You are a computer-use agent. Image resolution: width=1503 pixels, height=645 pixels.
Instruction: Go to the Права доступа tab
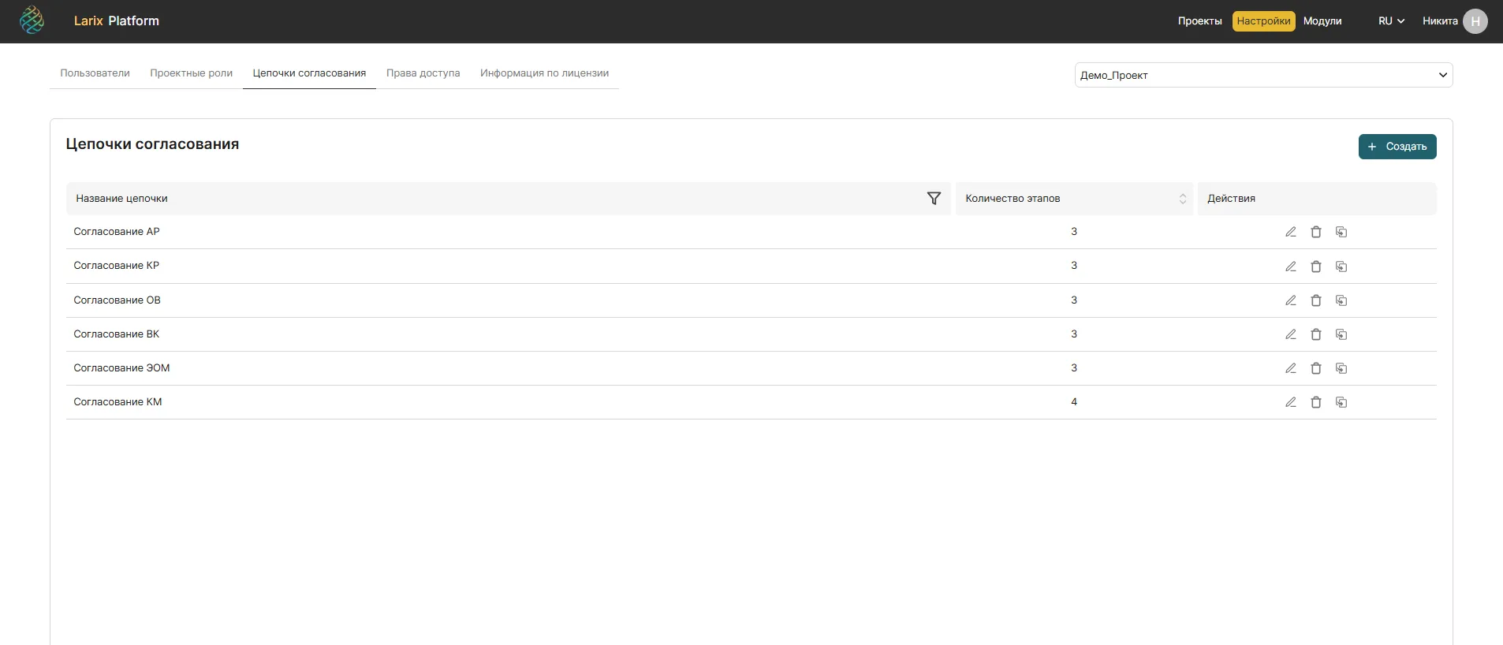pyautogui.click(x=423, y=73)
